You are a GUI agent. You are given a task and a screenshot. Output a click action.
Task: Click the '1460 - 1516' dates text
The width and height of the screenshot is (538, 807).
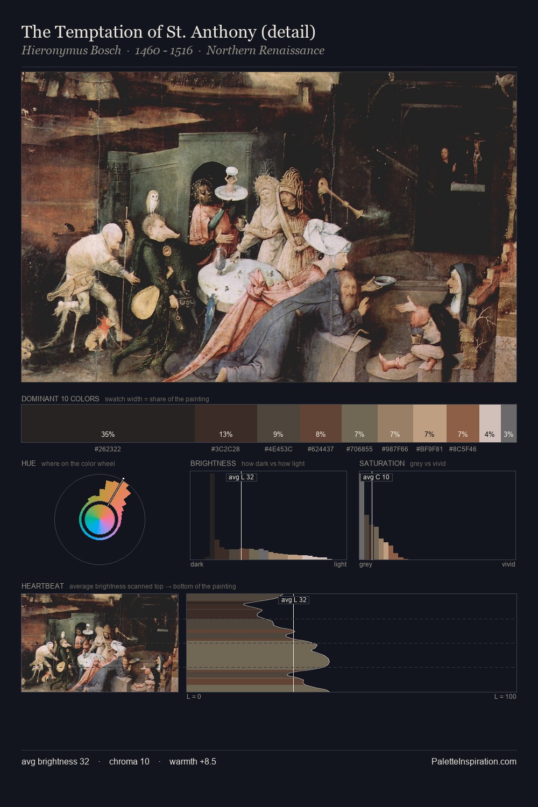pos(164,51)
